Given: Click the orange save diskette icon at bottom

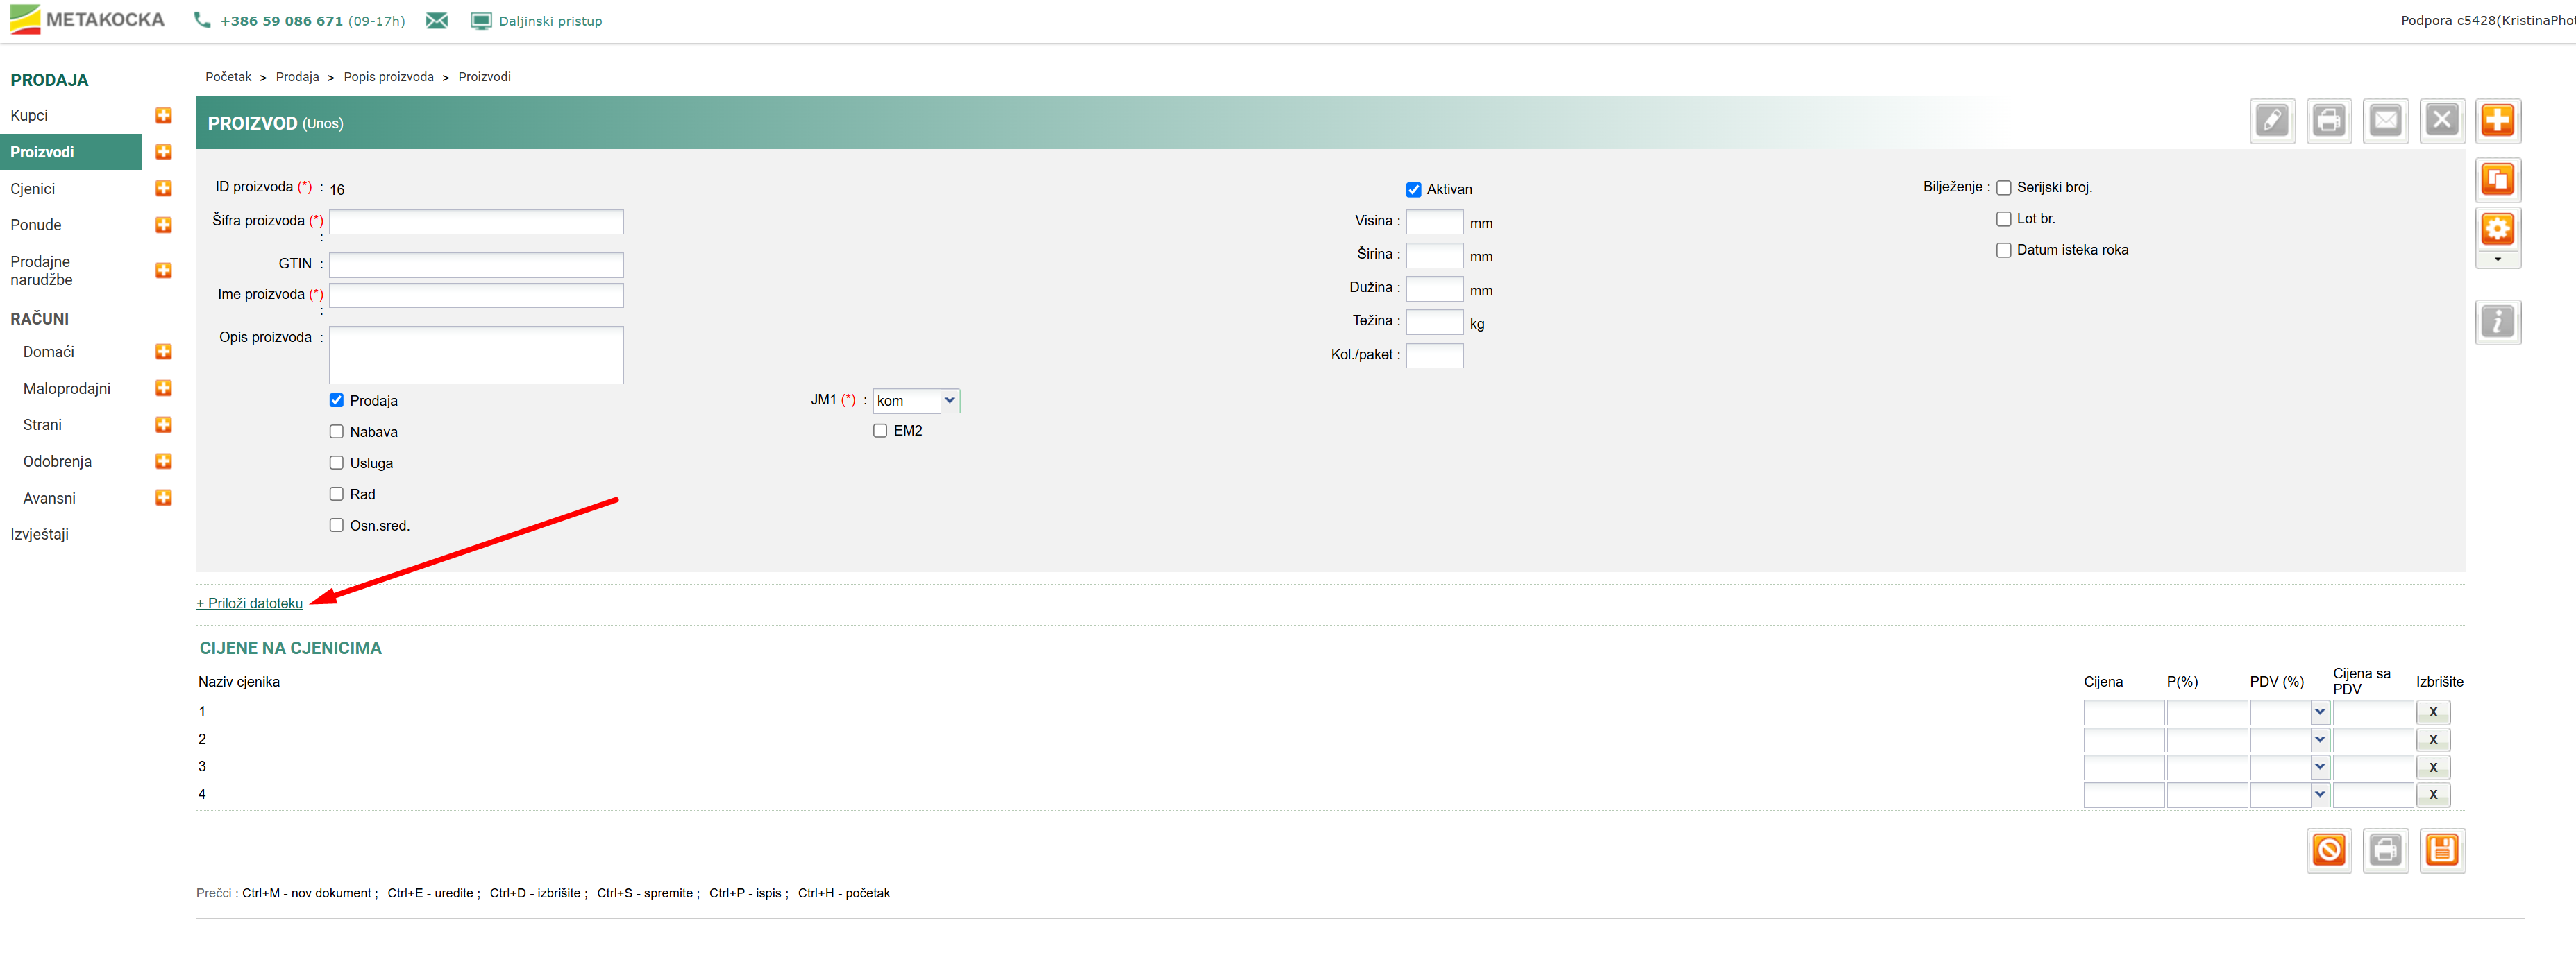Looking at the screenshot, I should [x=2441, y=850].
